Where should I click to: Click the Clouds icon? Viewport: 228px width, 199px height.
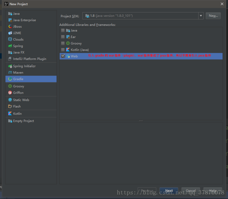(10, 39)
